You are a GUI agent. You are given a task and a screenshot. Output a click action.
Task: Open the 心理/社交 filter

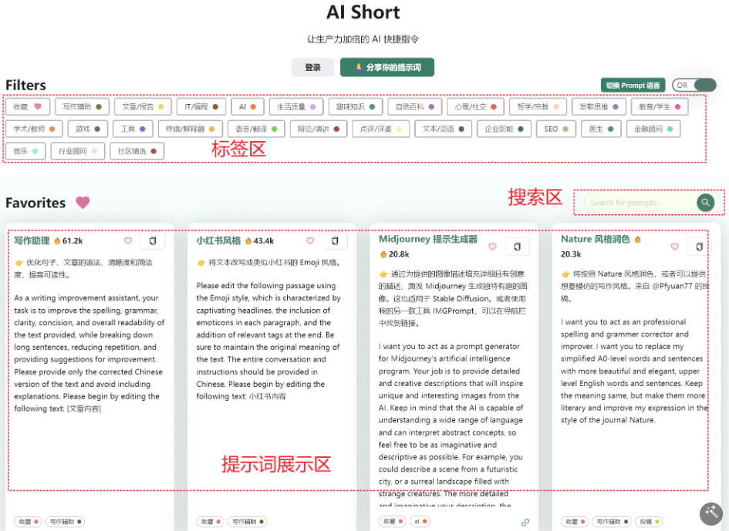(x=475, y=106)
